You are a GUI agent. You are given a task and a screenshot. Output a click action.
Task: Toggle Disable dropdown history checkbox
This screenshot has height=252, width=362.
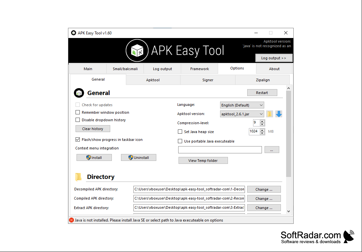(78, 120)
